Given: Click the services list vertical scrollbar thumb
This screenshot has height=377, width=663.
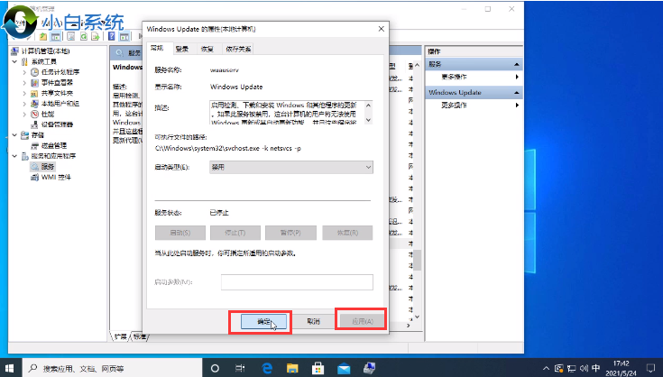Looking at the screenshot, I should tap(418, 260).
